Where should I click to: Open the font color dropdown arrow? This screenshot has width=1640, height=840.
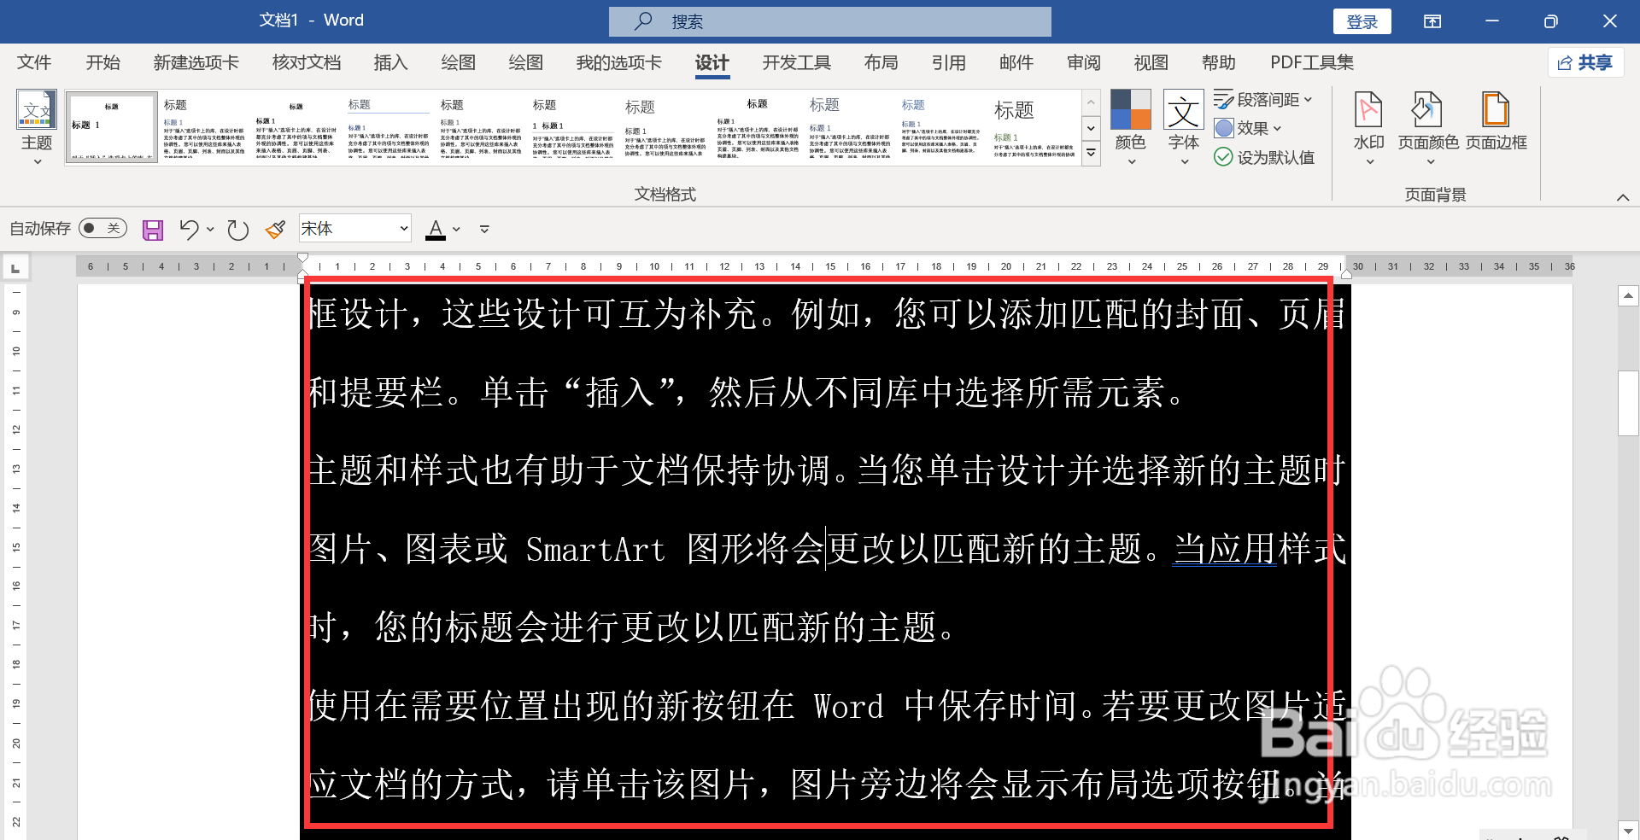click(456, 229)
